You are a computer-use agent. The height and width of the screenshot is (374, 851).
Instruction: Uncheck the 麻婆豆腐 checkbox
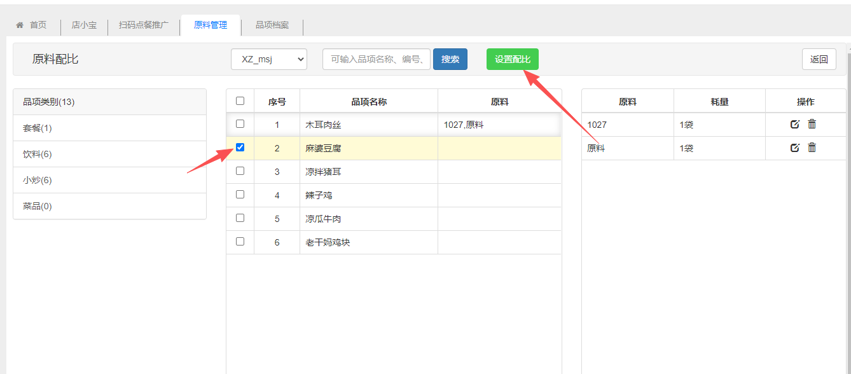[x=240, y=147]
